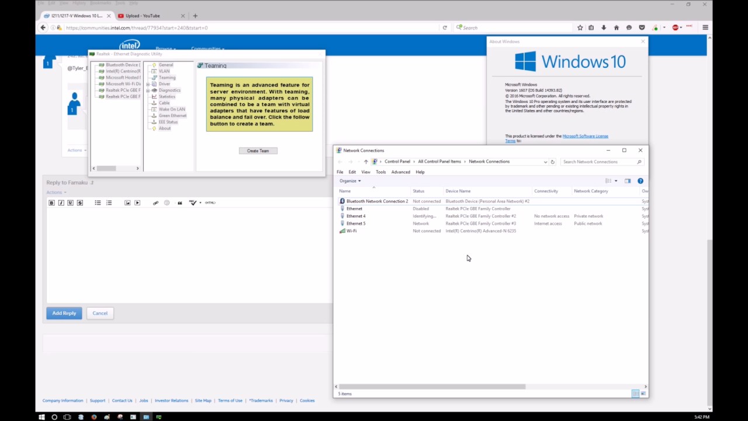The width and height of the screenshot is (748, 421).
Task: Toggle the preview pane icon
Action: [x=628, y=181]
